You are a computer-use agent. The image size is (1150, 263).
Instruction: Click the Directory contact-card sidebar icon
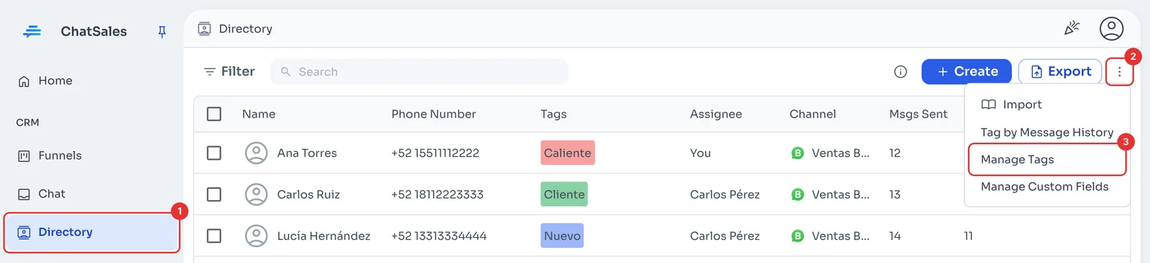click(x=24, y=232)
